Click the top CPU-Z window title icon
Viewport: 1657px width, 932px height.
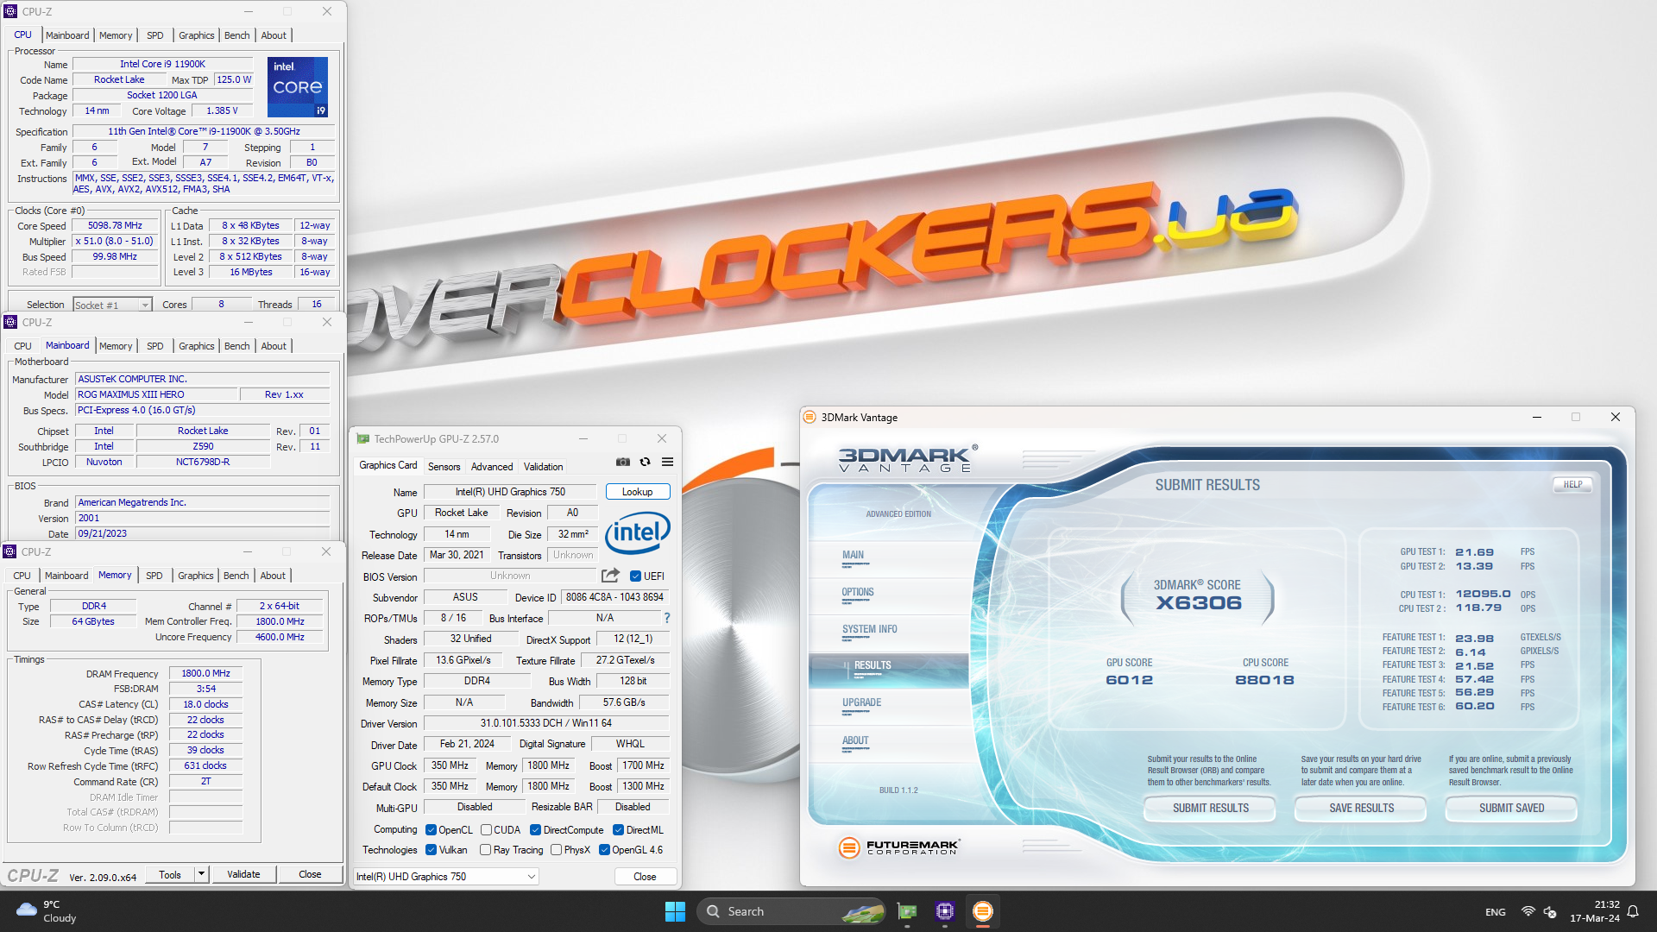coord(10,11)
